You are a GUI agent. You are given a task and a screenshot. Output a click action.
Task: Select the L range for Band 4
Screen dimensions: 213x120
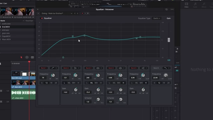coord(109,83)
